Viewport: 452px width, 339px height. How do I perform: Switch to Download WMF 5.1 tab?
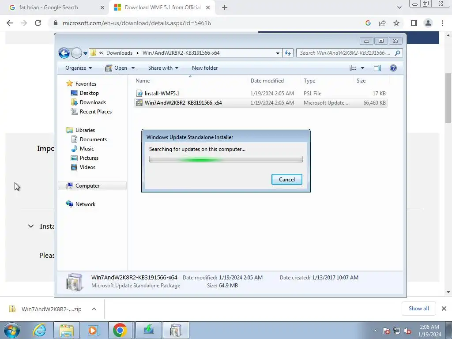click(163, 8)
